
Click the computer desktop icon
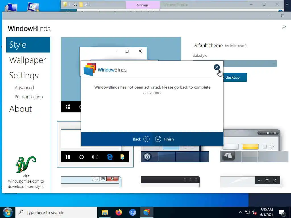coord(11,7)
